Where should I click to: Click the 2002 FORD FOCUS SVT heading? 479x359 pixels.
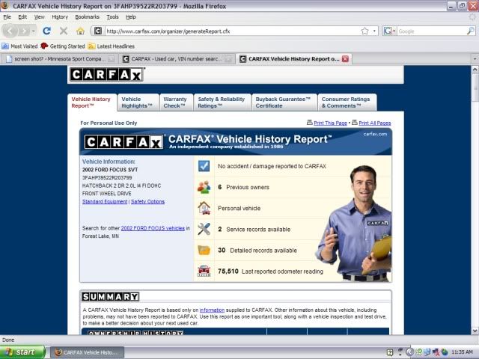click(110, 170)
